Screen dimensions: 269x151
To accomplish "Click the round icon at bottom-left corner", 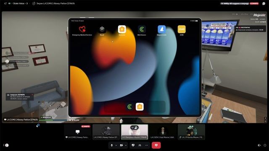I will [7, 145].
